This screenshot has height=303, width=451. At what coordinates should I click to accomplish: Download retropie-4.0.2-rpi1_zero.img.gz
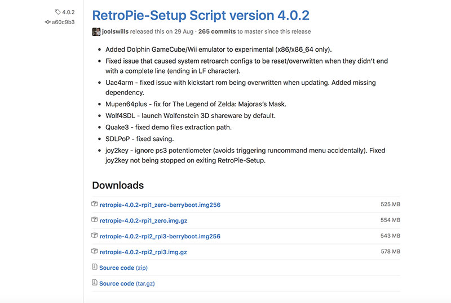(143, 221)
